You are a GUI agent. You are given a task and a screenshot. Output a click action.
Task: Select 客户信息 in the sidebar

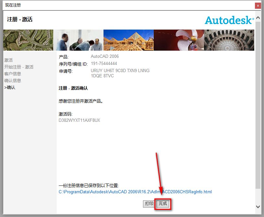[x=13, y=73]
